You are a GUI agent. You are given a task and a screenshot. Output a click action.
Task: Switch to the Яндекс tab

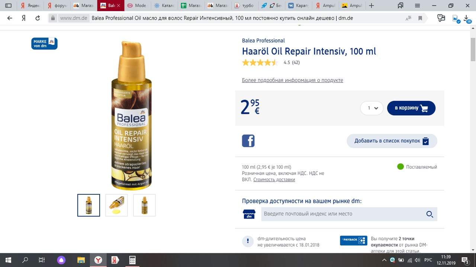point(30,6)
